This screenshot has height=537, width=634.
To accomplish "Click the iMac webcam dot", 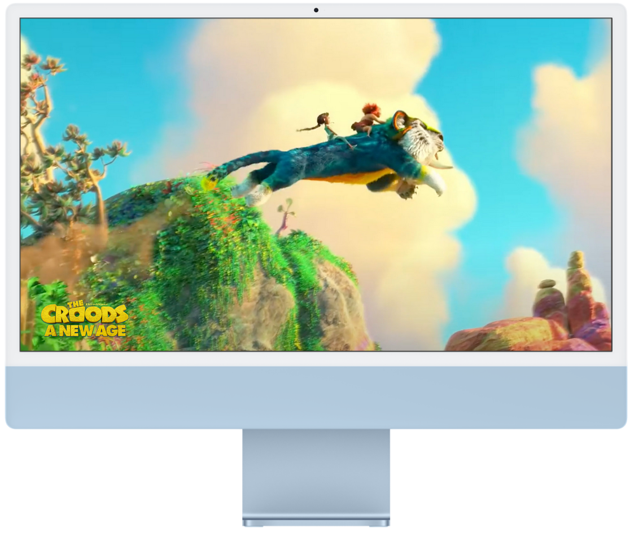I will click(316, 10).
